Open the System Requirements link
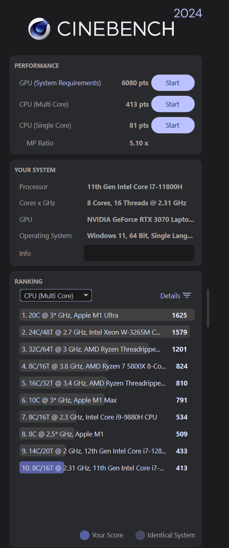The height and width of the screenshot is (548, 229). tap(67, 83)
